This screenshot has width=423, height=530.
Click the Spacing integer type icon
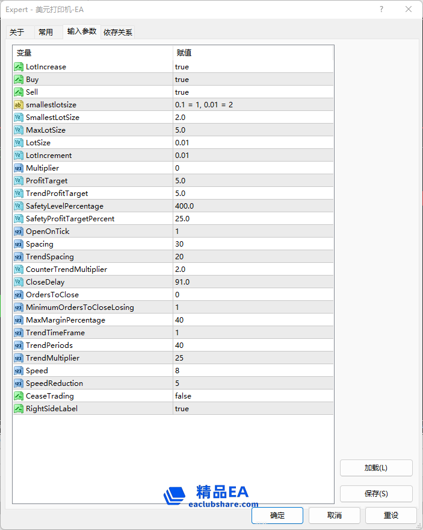click(x=19, y=244)
